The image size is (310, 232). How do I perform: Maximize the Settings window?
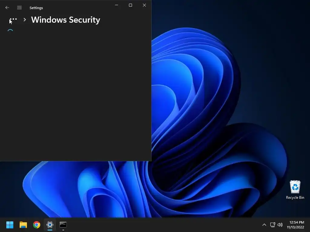130,5
